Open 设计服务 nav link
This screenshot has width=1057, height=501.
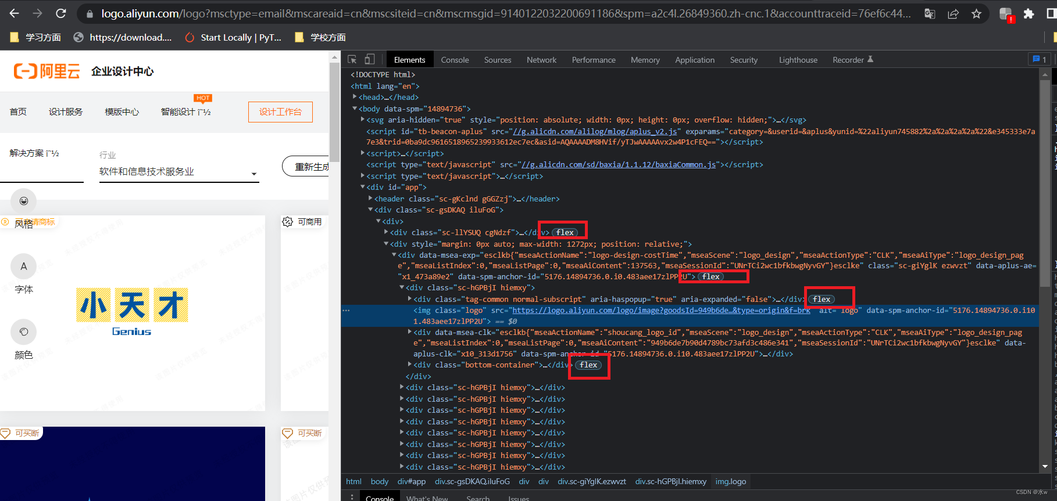click(x=66, y=112)
